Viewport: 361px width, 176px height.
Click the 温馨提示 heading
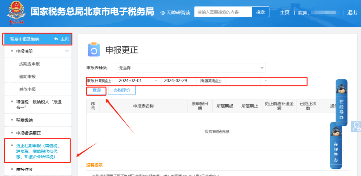point(94,165)
